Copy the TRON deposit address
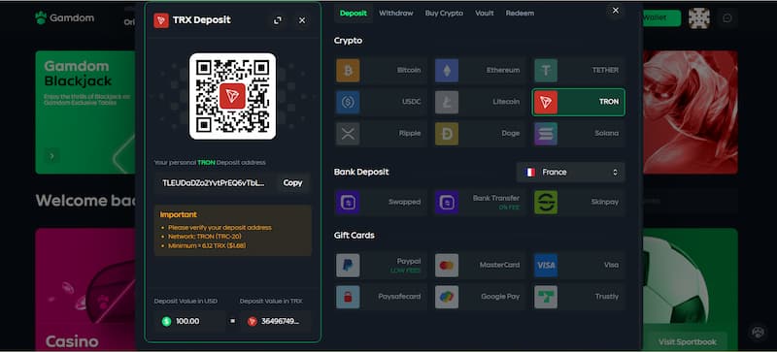 (292, 183)
